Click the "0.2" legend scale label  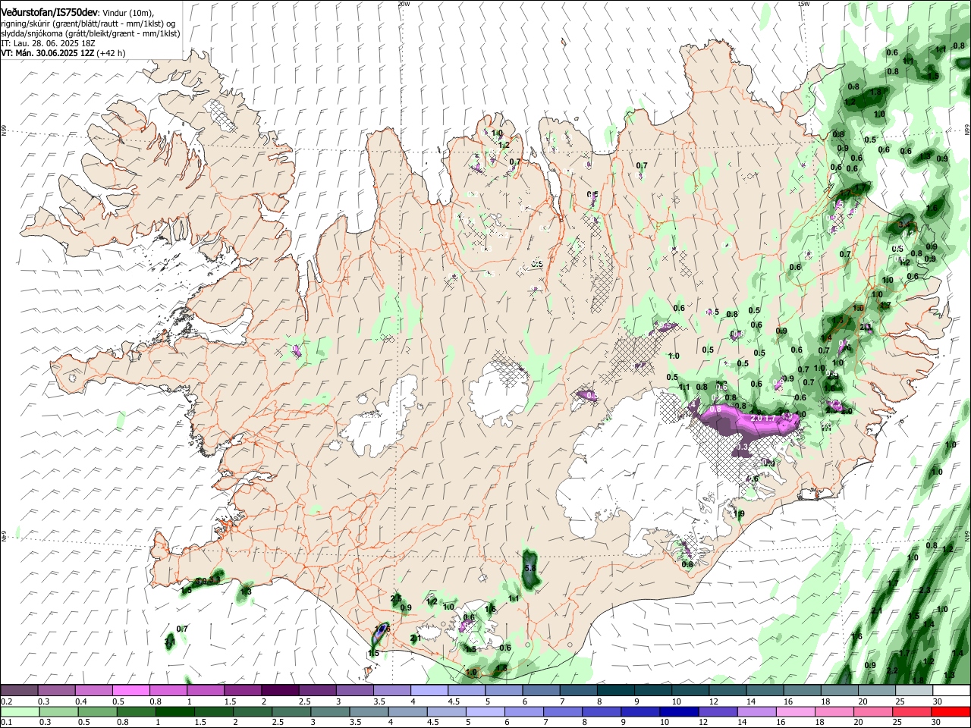tap(6, 701)
